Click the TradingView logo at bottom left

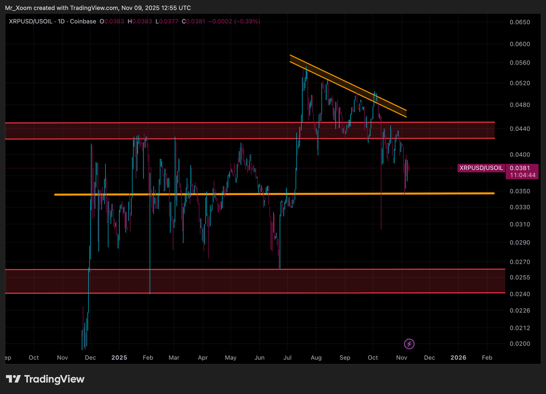pos(45,379)
